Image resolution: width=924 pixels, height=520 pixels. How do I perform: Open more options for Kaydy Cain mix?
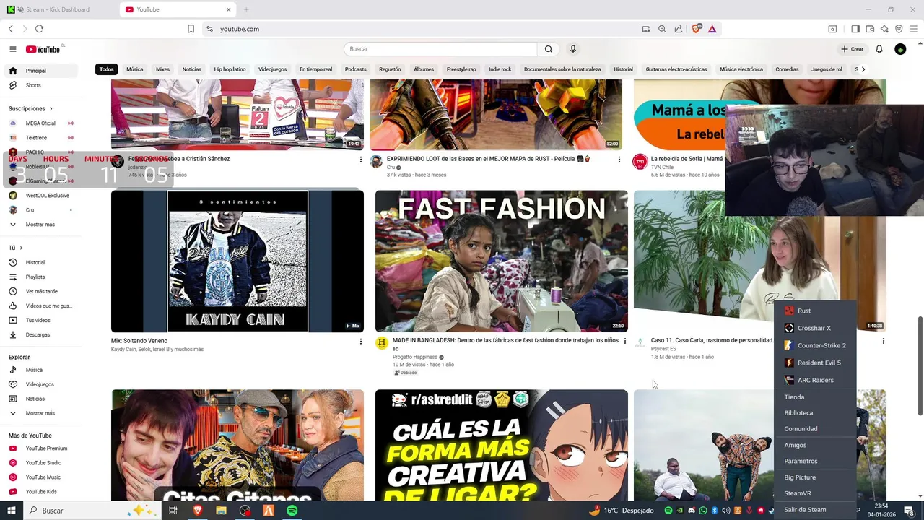[x=361, y=341]
